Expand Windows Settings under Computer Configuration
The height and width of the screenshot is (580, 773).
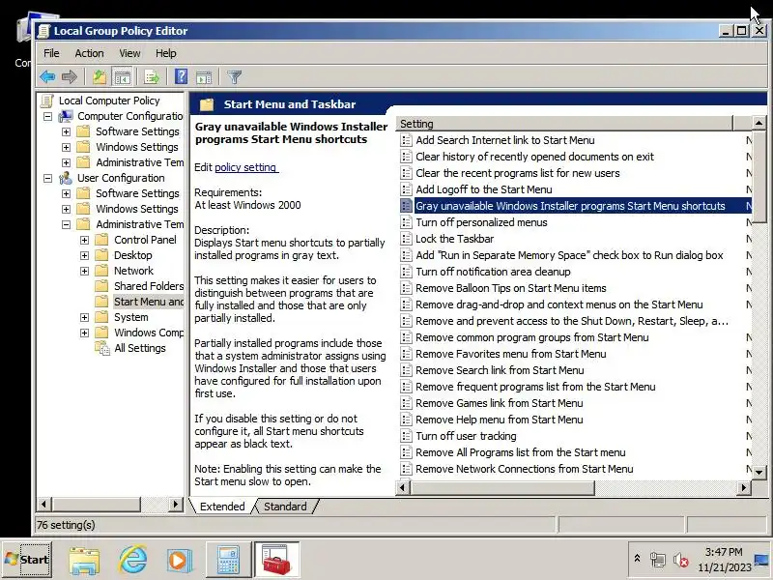(x=66, y=147)
